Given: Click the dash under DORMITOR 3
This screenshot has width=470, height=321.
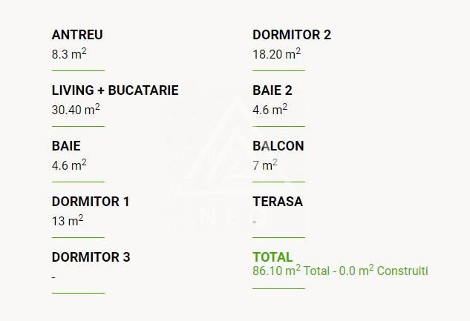Looking at the screenshot, I should coord(53,278).
